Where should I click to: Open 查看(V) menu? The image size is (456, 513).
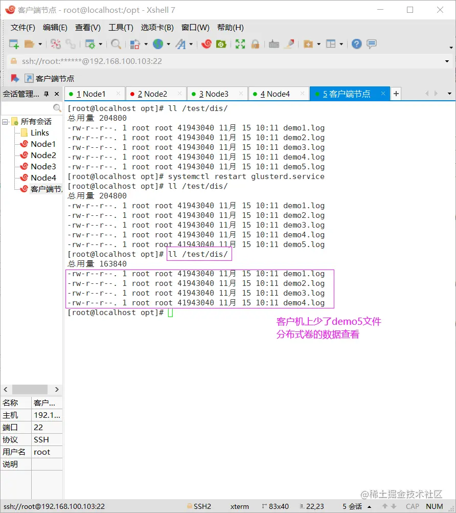[x=87, y=28]
